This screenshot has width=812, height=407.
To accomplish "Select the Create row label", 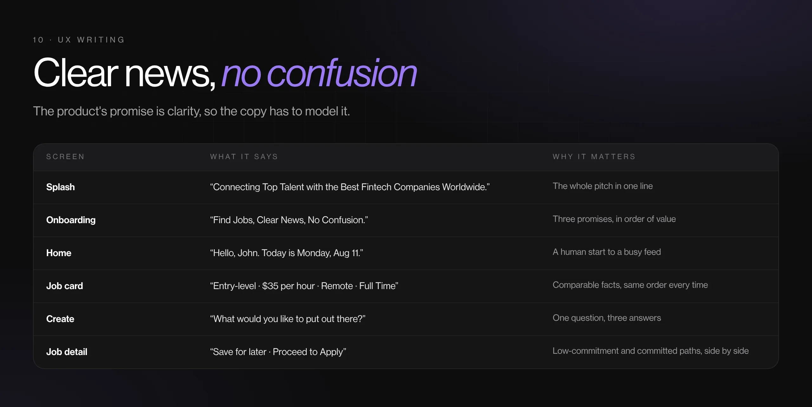I will point(60,319).
